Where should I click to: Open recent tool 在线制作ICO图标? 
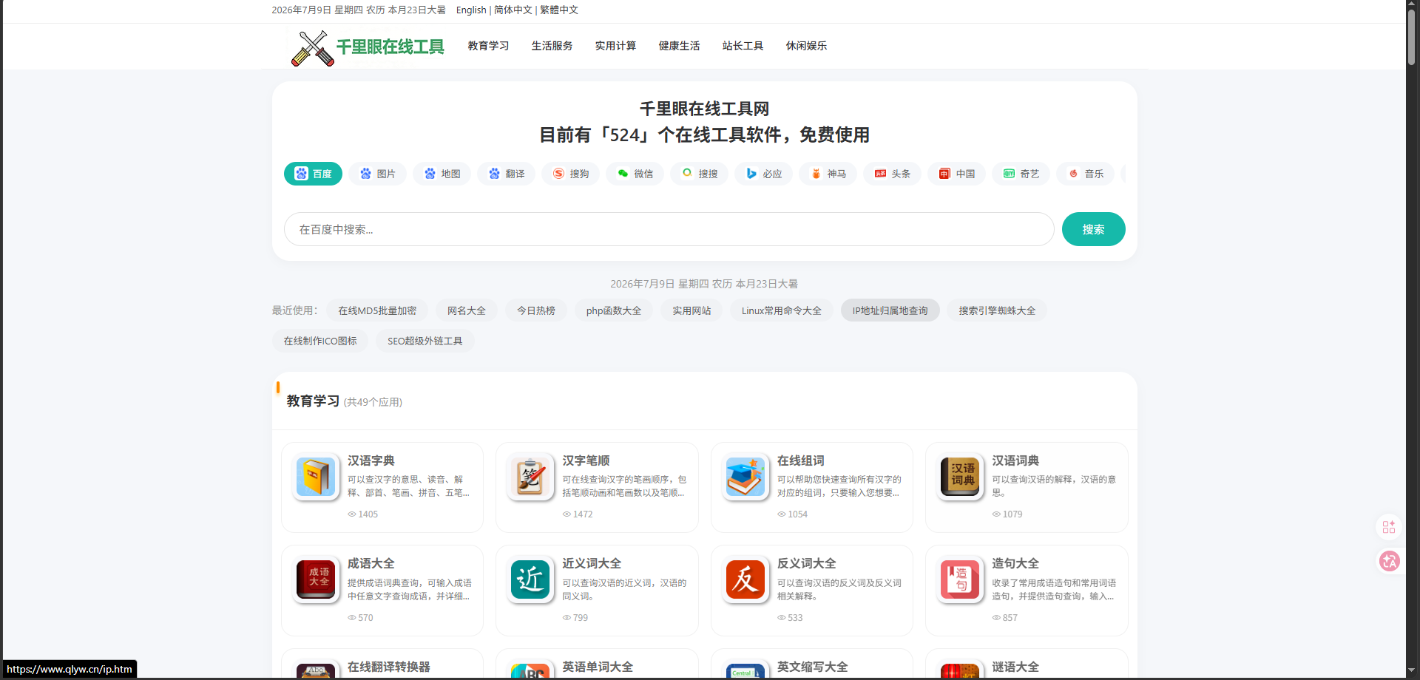tap(320, 341)
